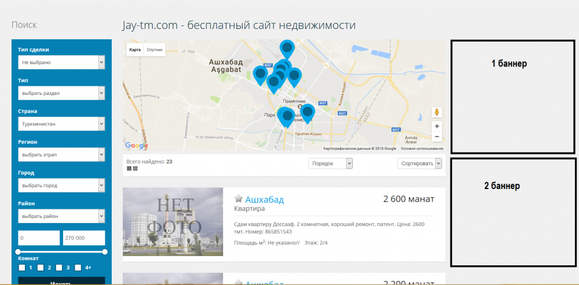Open the Тип dropdown showing выбрать раздел

click(x=61, y=93)
